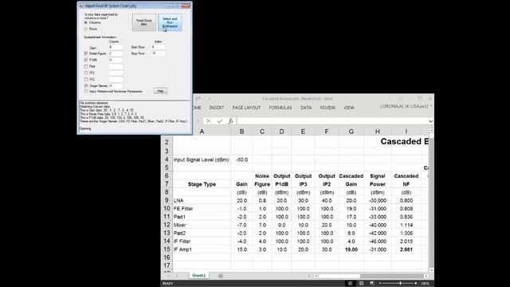
Task: Enable the IP2 checkbox
Action: [x=86, y=80]
